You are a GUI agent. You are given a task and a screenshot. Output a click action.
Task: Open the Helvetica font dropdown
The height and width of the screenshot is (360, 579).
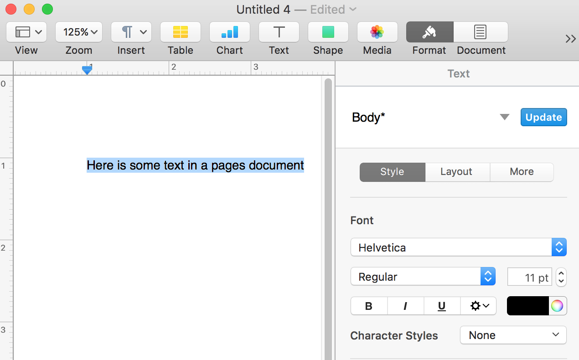tap(459, 247)
